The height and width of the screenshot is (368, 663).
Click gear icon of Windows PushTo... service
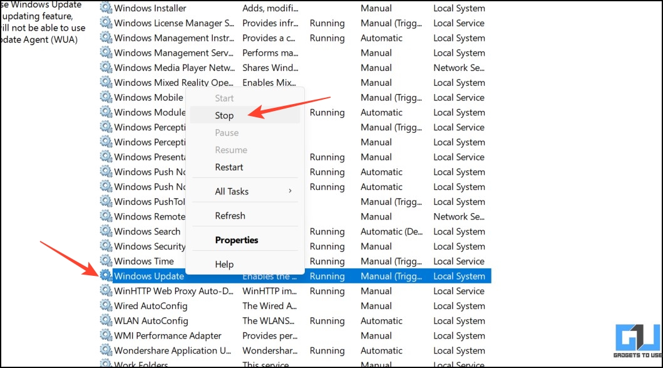click(106, 201)
